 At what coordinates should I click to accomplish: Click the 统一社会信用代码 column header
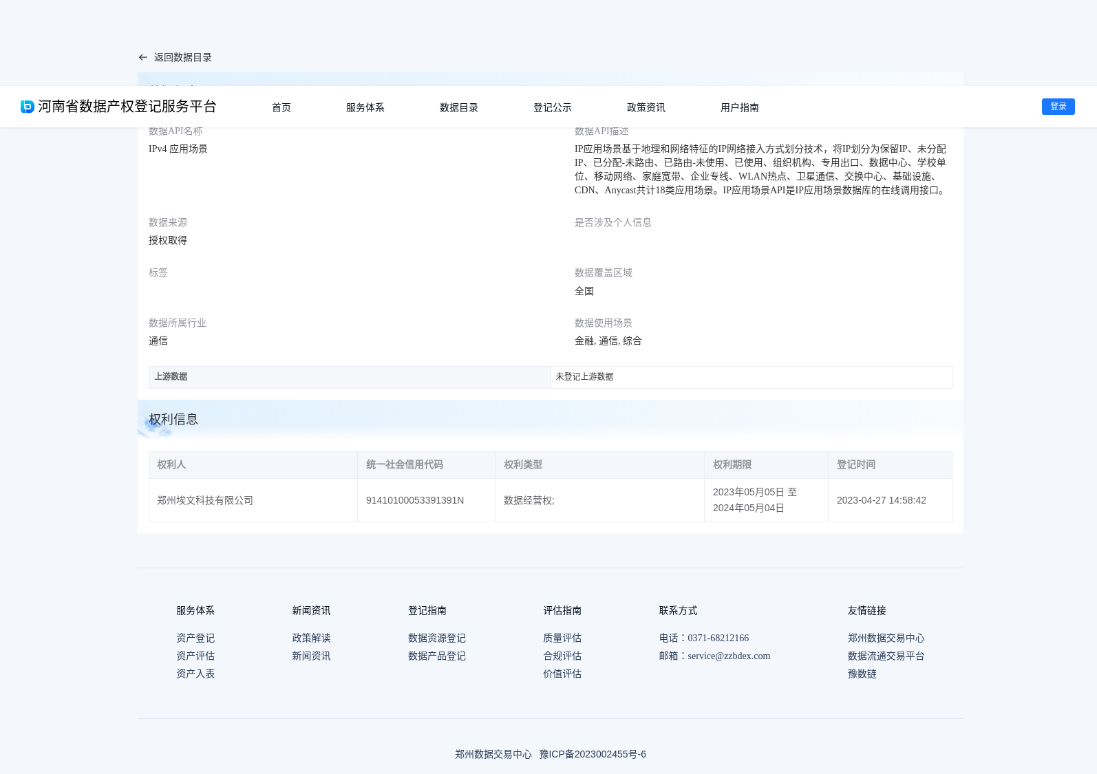point(426,465)
